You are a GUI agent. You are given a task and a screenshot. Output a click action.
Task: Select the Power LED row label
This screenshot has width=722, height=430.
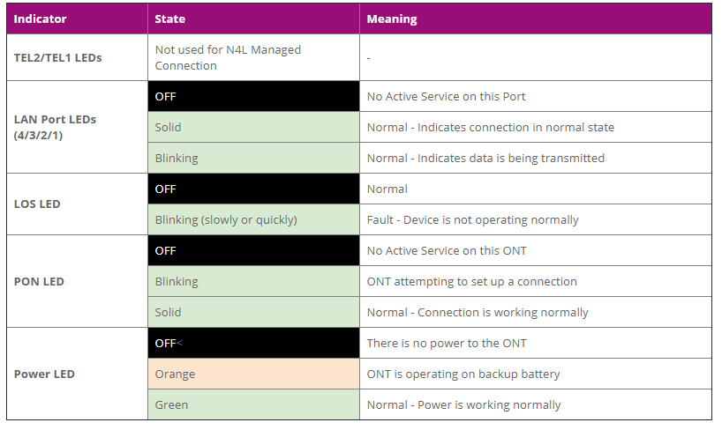tap(44, 374)
